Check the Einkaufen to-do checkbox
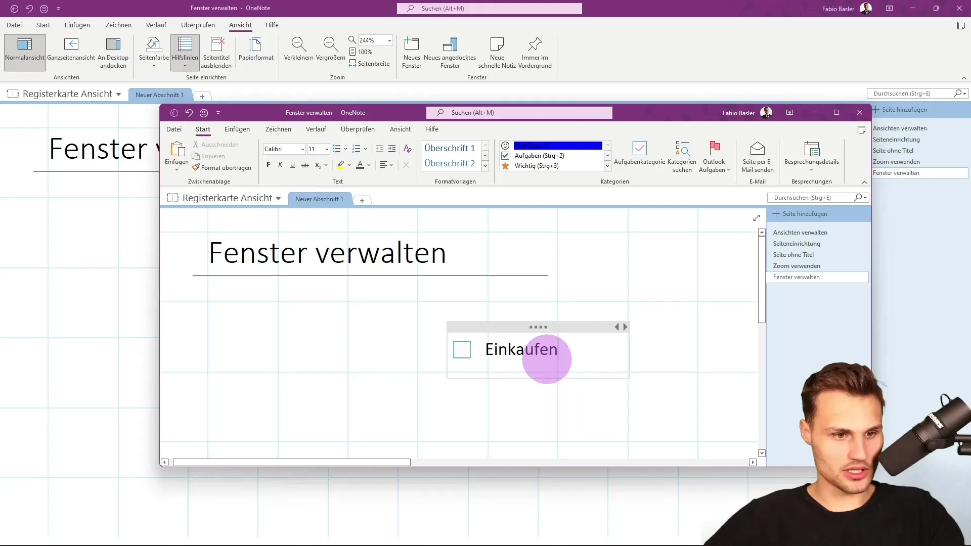 click(x=462, y=349)
